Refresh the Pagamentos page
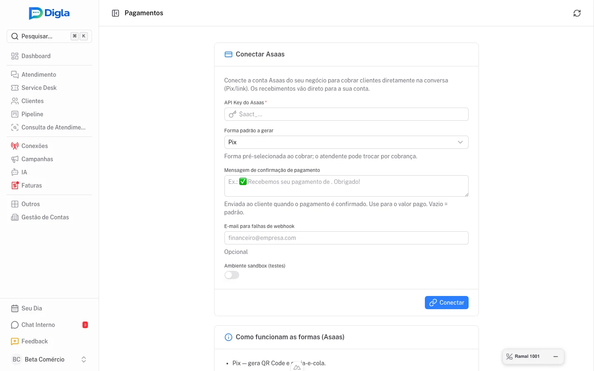Image resolution: width=594 pixels, height=371 pixels. [x=577, y=13]
